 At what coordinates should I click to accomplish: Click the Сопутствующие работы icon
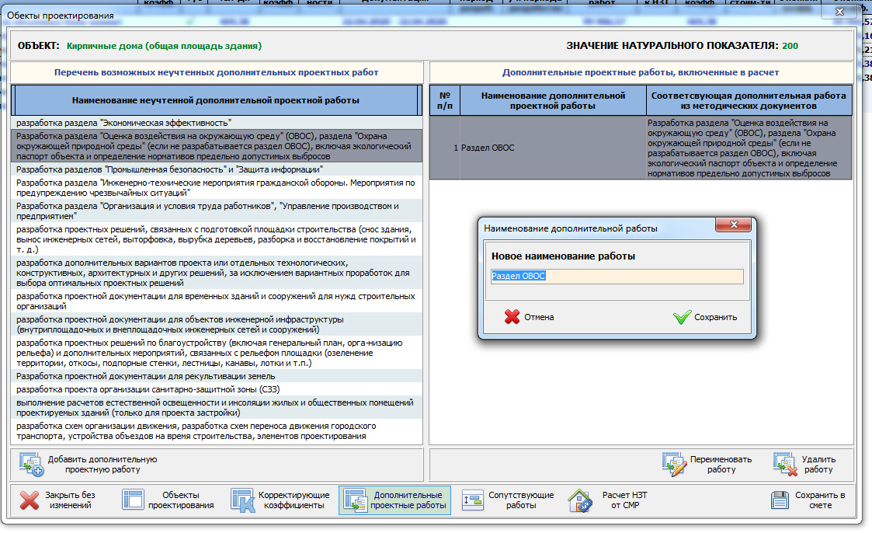coord(472,500)
